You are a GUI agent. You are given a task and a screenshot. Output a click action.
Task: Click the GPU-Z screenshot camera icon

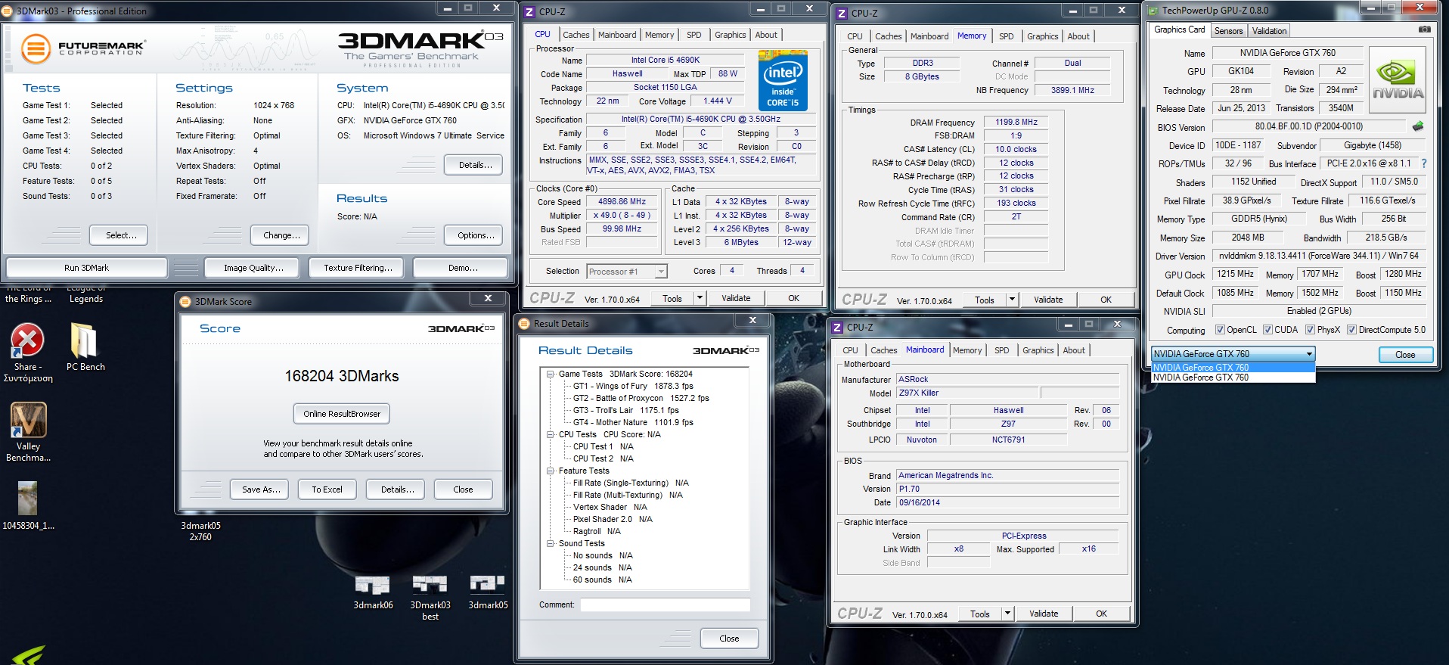click(1424, 30)
